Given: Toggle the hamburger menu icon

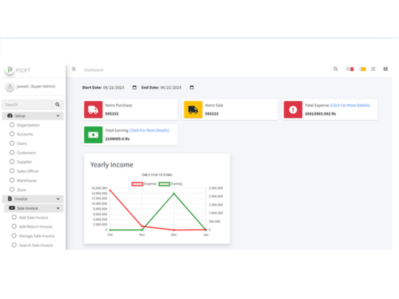Looking at the screenshot, I should pos(74,69).
